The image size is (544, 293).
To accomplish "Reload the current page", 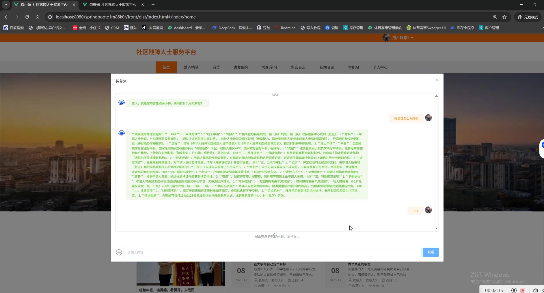I will click(x=27, y=17).
